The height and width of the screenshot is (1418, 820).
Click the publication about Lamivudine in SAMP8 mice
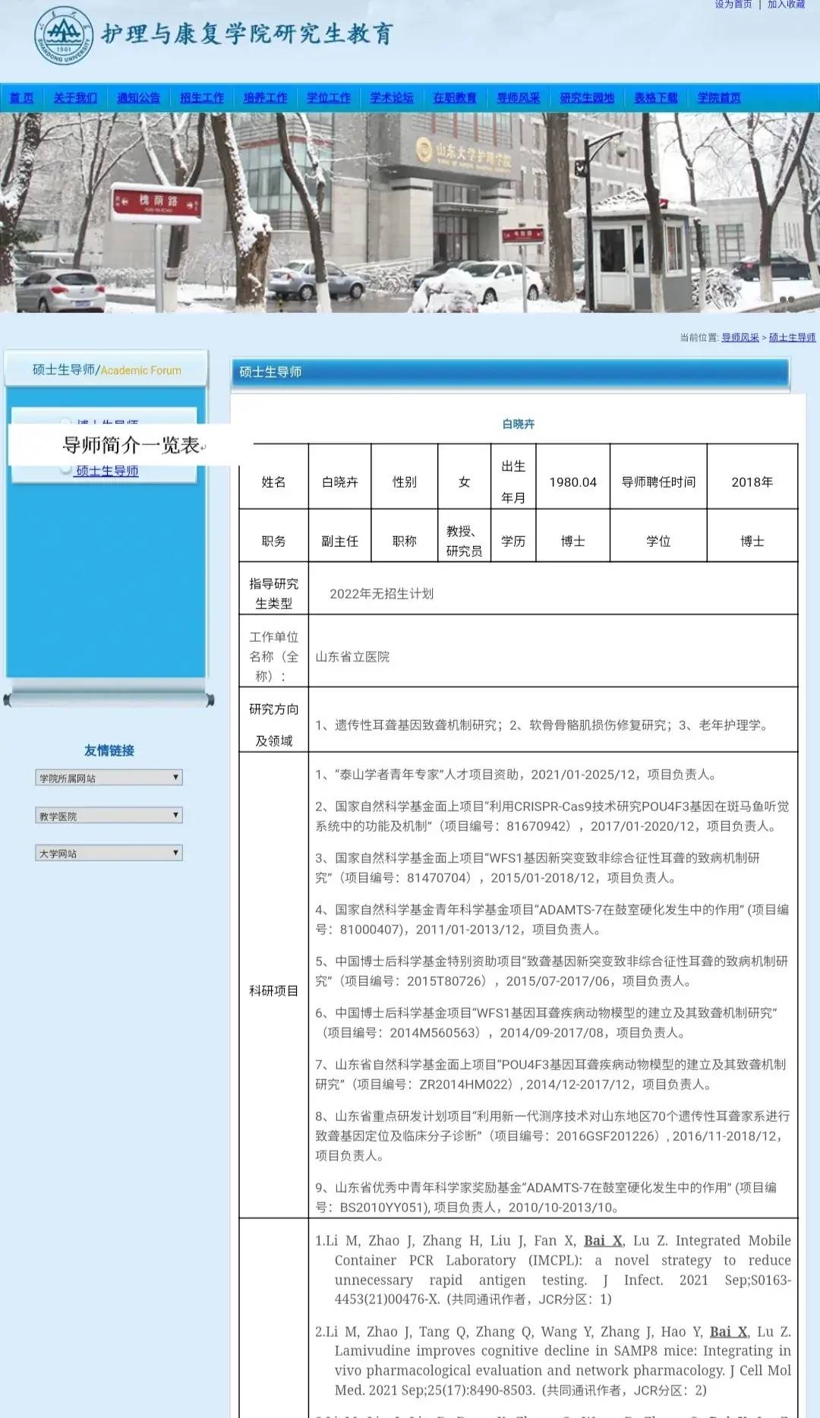pyautogui.click(x=553, y=1361)
